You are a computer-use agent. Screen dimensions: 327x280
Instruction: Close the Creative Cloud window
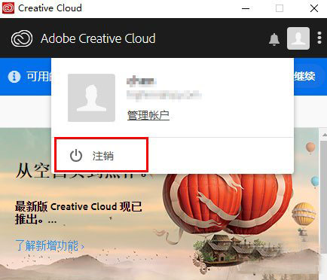(314, 8)
